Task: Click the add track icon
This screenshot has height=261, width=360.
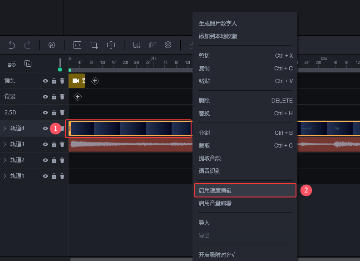Action: coord(28,64)
